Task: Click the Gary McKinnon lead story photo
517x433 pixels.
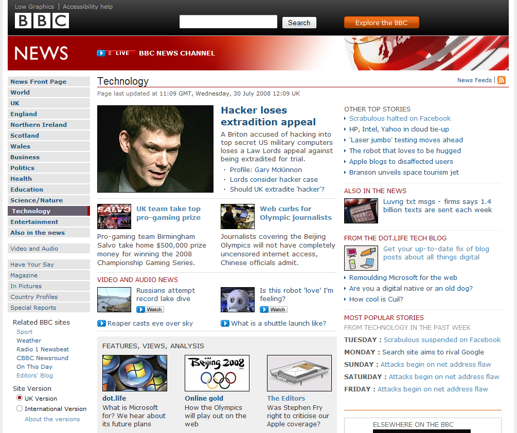Action: (155, 148)
